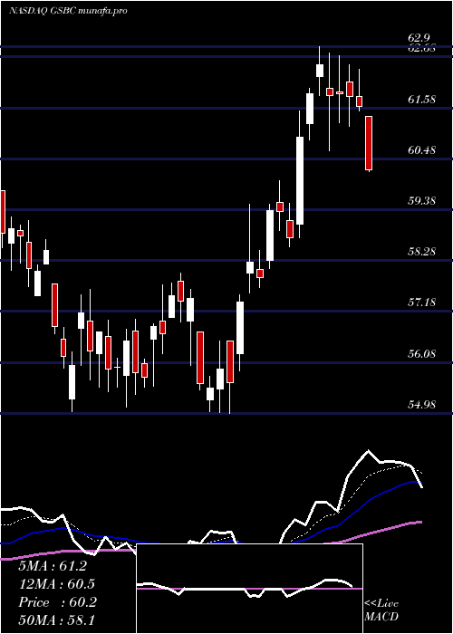Select the 61.58 price axis label
453x634 pixels.
(x=422, y=99)
